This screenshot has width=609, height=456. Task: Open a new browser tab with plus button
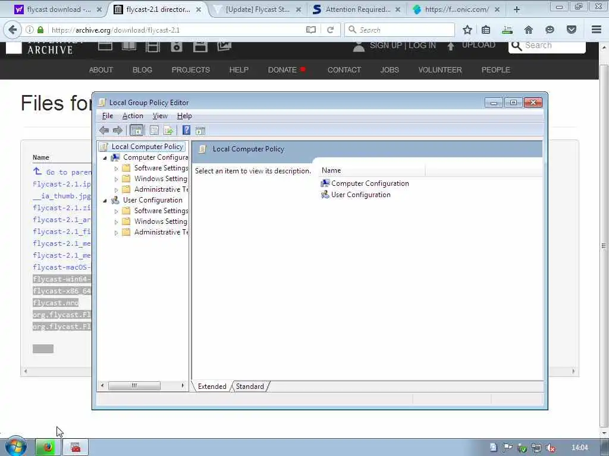pos(517,9)
